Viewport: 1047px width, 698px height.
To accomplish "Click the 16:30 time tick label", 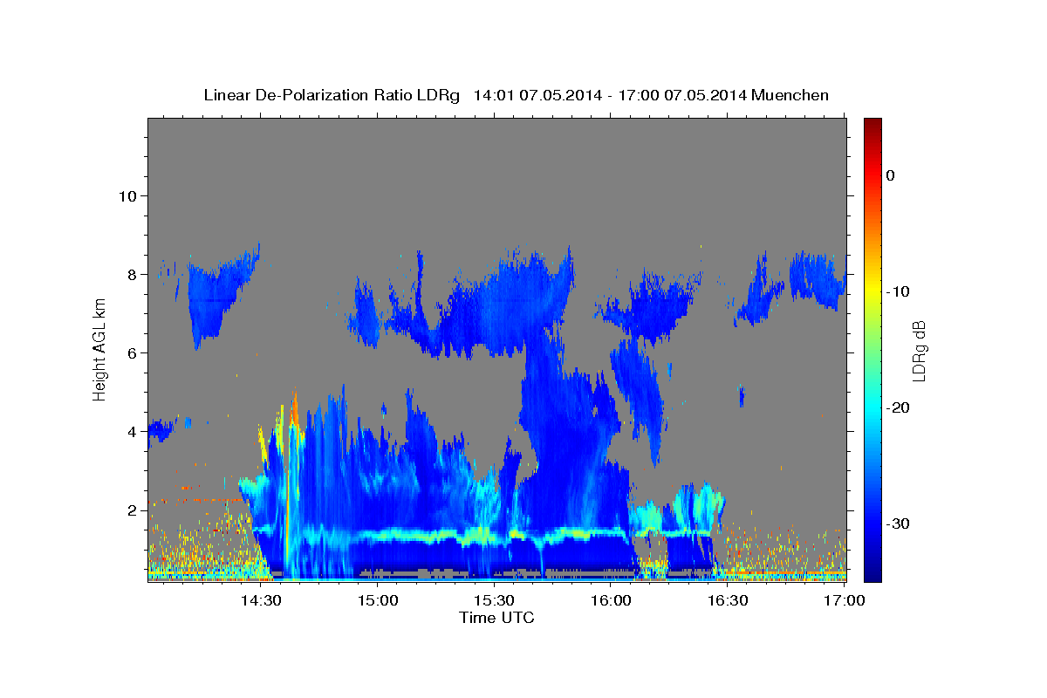I will point(728,601).
